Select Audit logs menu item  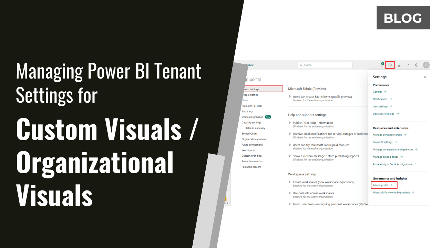247,111
